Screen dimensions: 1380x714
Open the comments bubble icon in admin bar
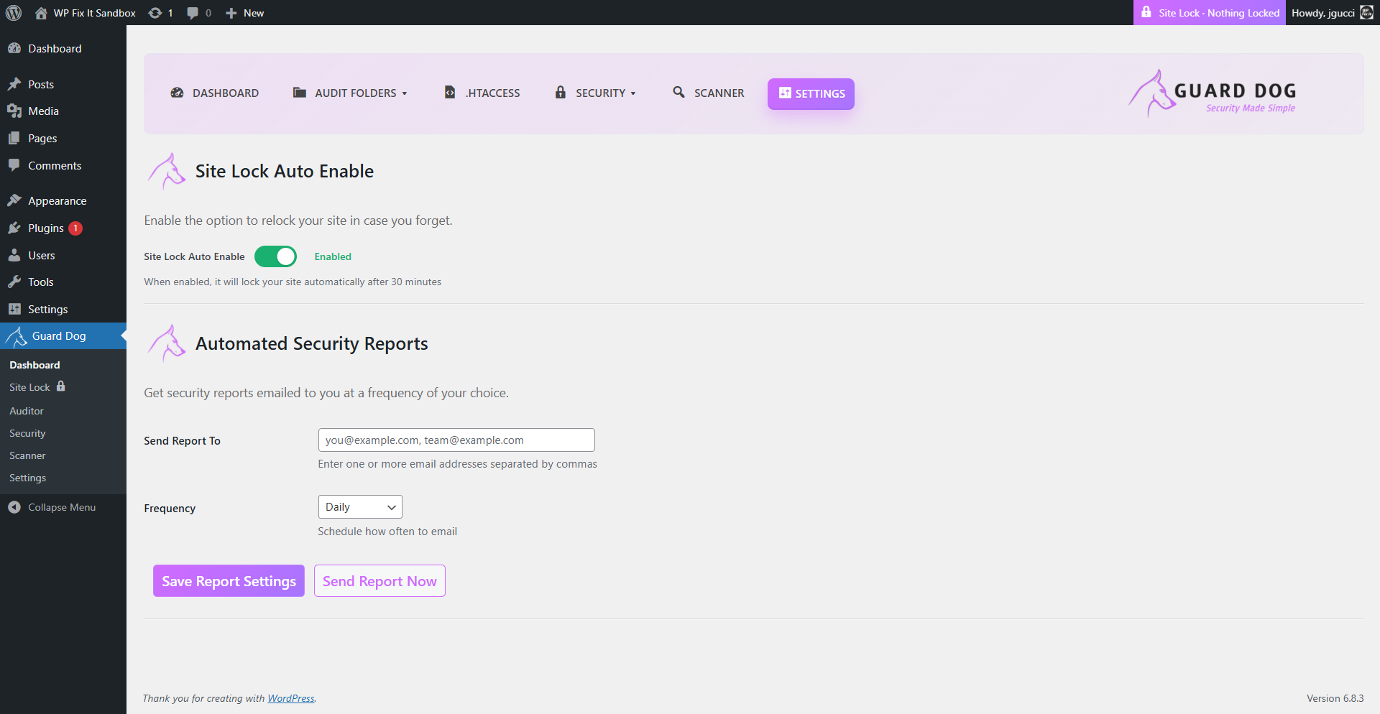click(x=193, y=13)
